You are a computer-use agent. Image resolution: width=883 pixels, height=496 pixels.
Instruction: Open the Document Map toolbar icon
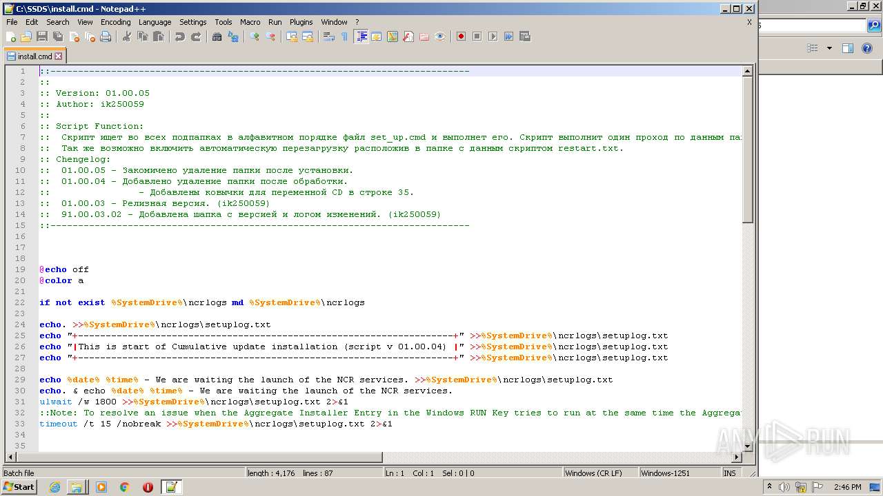(x=393, y=37)
